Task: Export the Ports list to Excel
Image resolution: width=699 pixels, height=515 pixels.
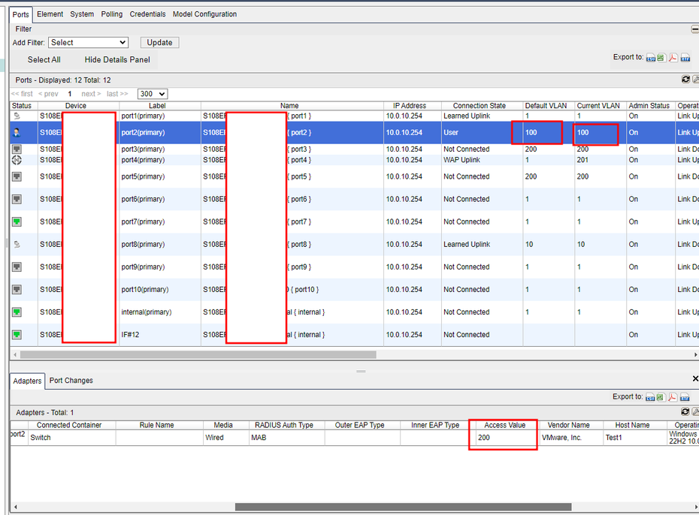Action: [661, 58]
